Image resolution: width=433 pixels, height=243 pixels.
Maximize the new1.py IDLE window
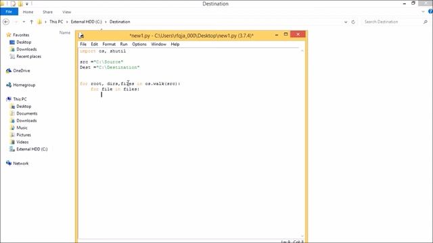coord(286,34)
